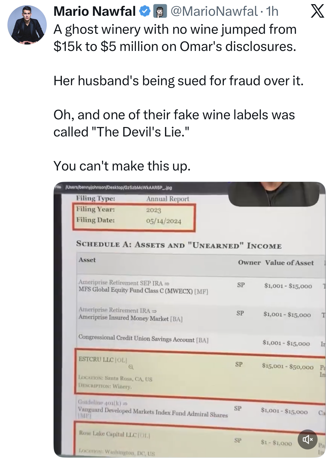Click the 1h post timestamp
The height and width of the screenshot is (458, 330).
(x=272, y=12)
